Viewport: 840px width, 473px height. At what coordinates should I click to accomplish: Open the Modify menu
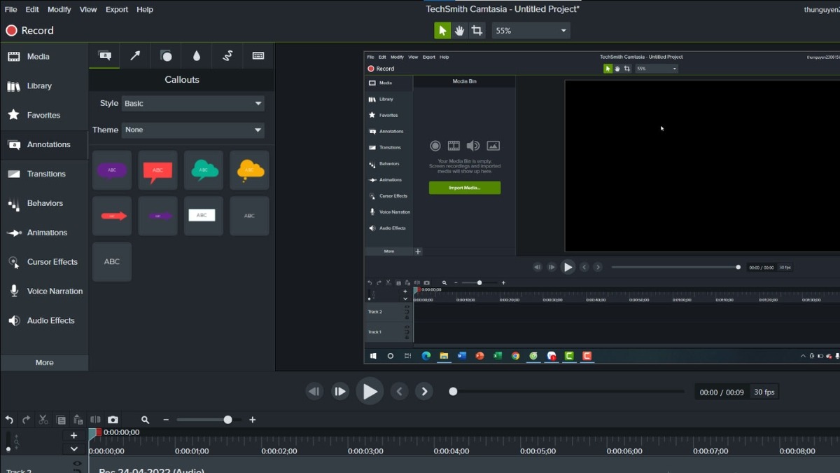59,9
